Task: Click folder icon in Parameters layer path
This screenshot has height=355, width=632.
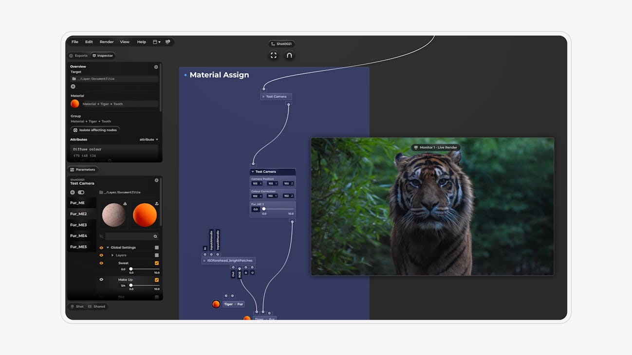Action: [101, 193]
